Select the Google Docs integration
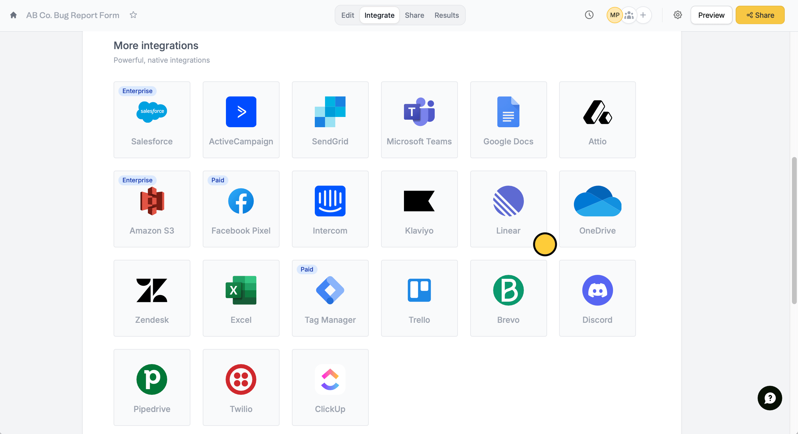Viewport: 798px width, 434px height. (509, 120)
